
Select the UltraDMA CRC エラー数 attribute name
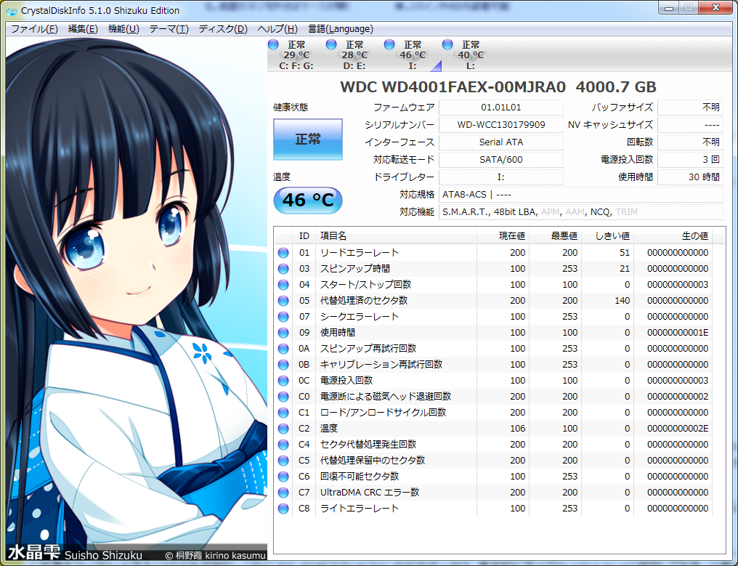pyautogui.click(x=370, y=493)
